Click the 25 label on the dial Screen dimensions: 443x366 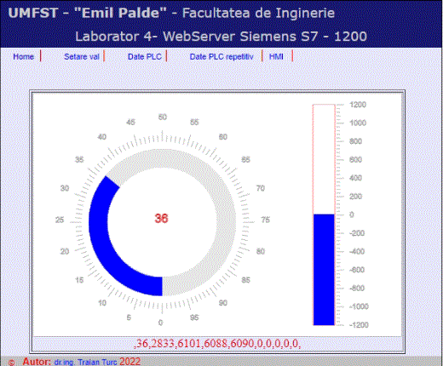pos(60,220)
